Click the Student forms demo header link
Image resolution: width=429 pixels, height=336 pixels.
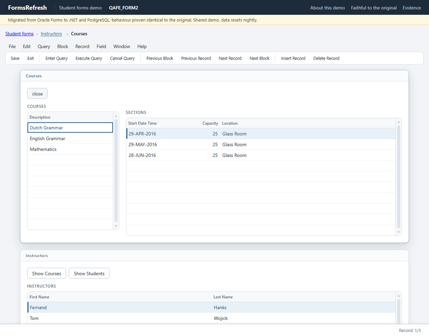point(80,8)
